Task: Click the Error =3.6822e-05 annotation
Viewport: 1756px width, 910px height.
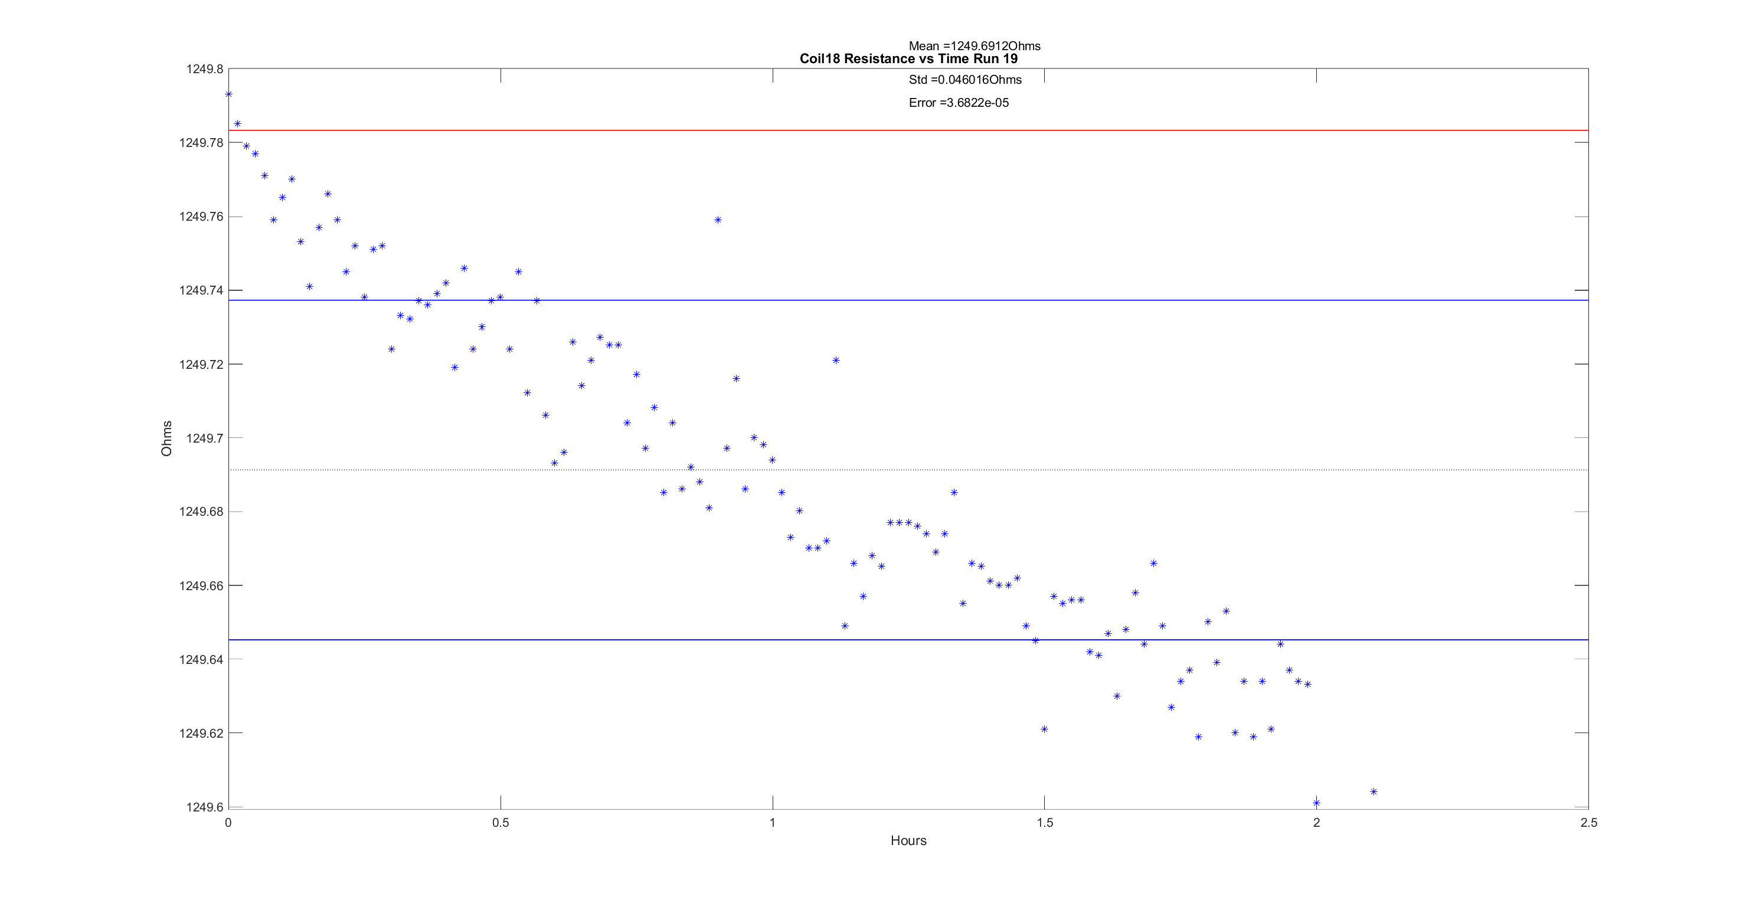Action: point(959,103)
